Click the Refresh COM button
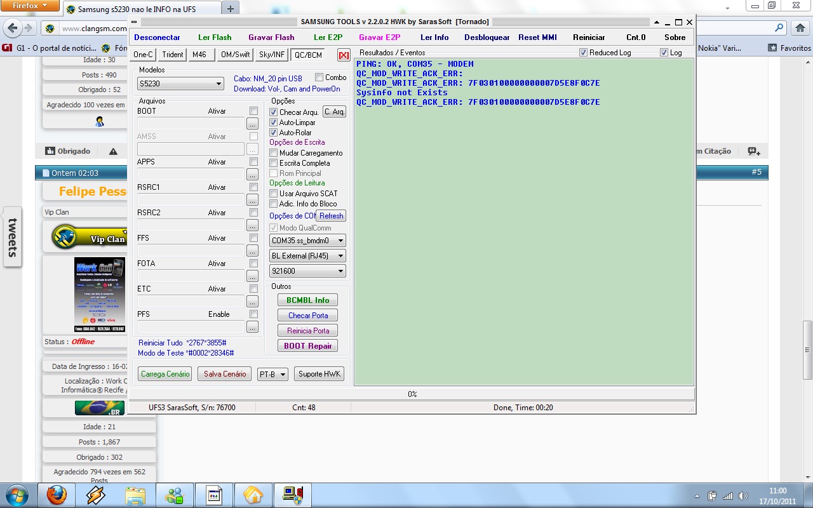Screen dimensions: 813x508 (x=331, y=216)
